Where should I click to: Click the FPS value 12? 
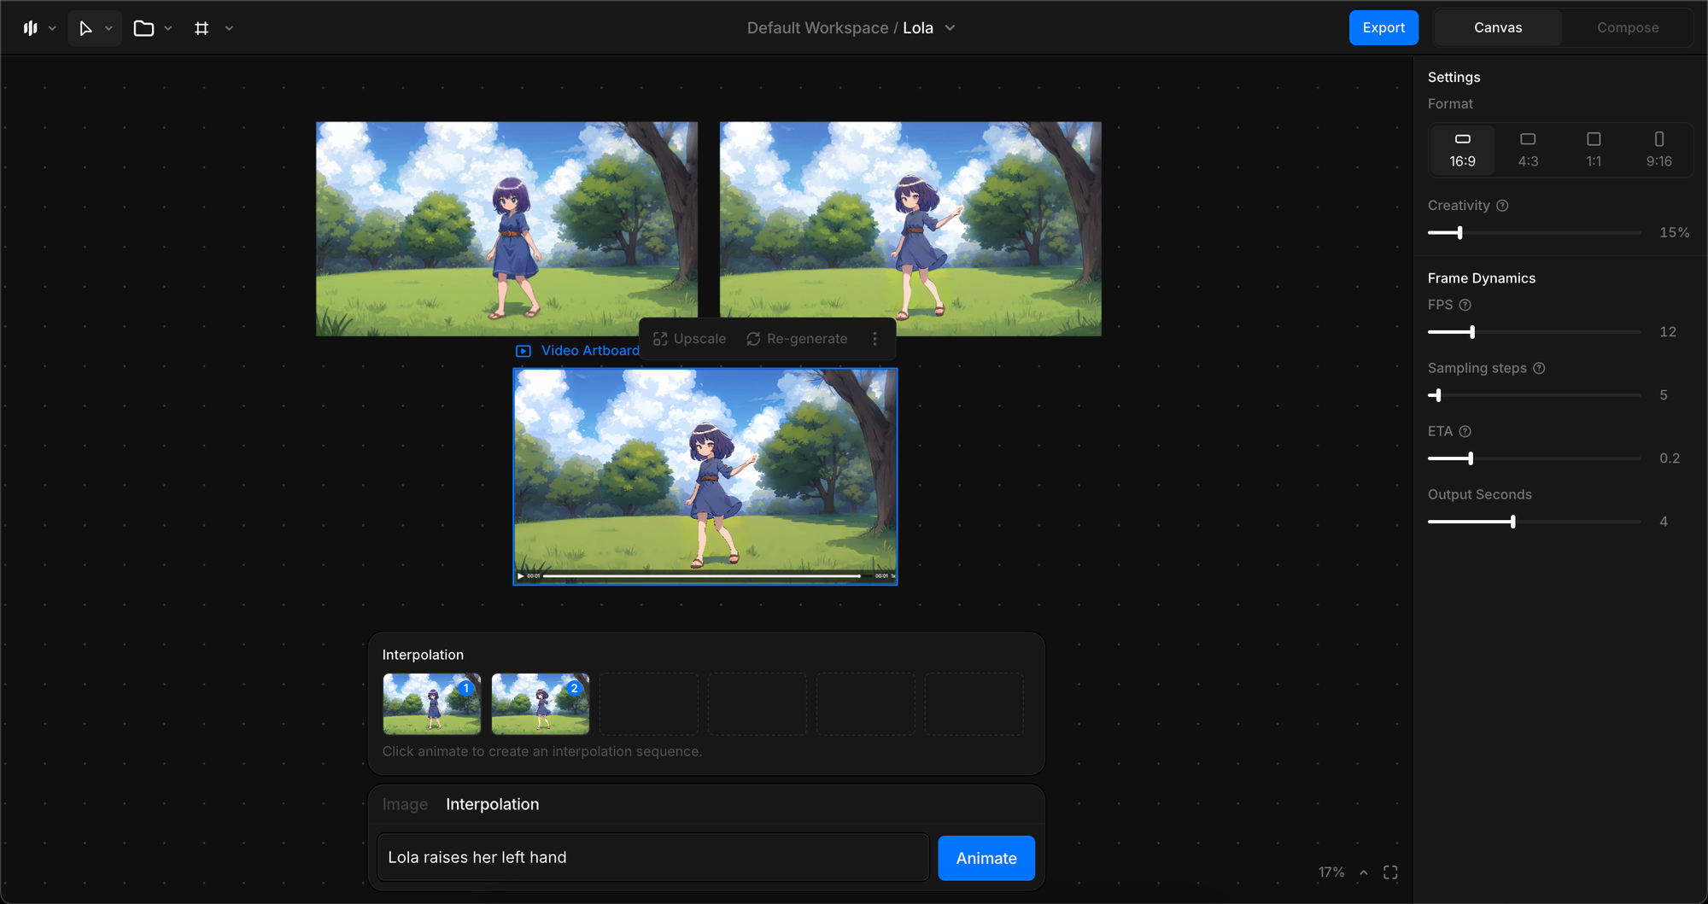pos(1668,331)
